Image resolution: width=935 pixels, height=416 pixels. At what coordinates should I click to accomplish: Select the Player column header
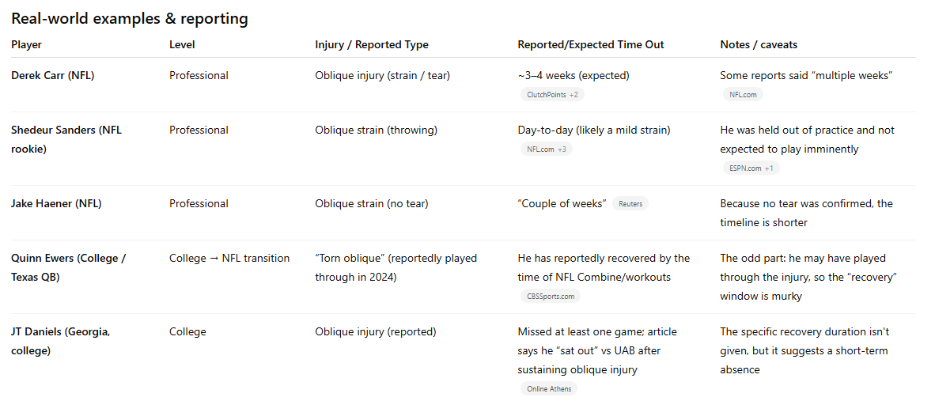(27, 45)
